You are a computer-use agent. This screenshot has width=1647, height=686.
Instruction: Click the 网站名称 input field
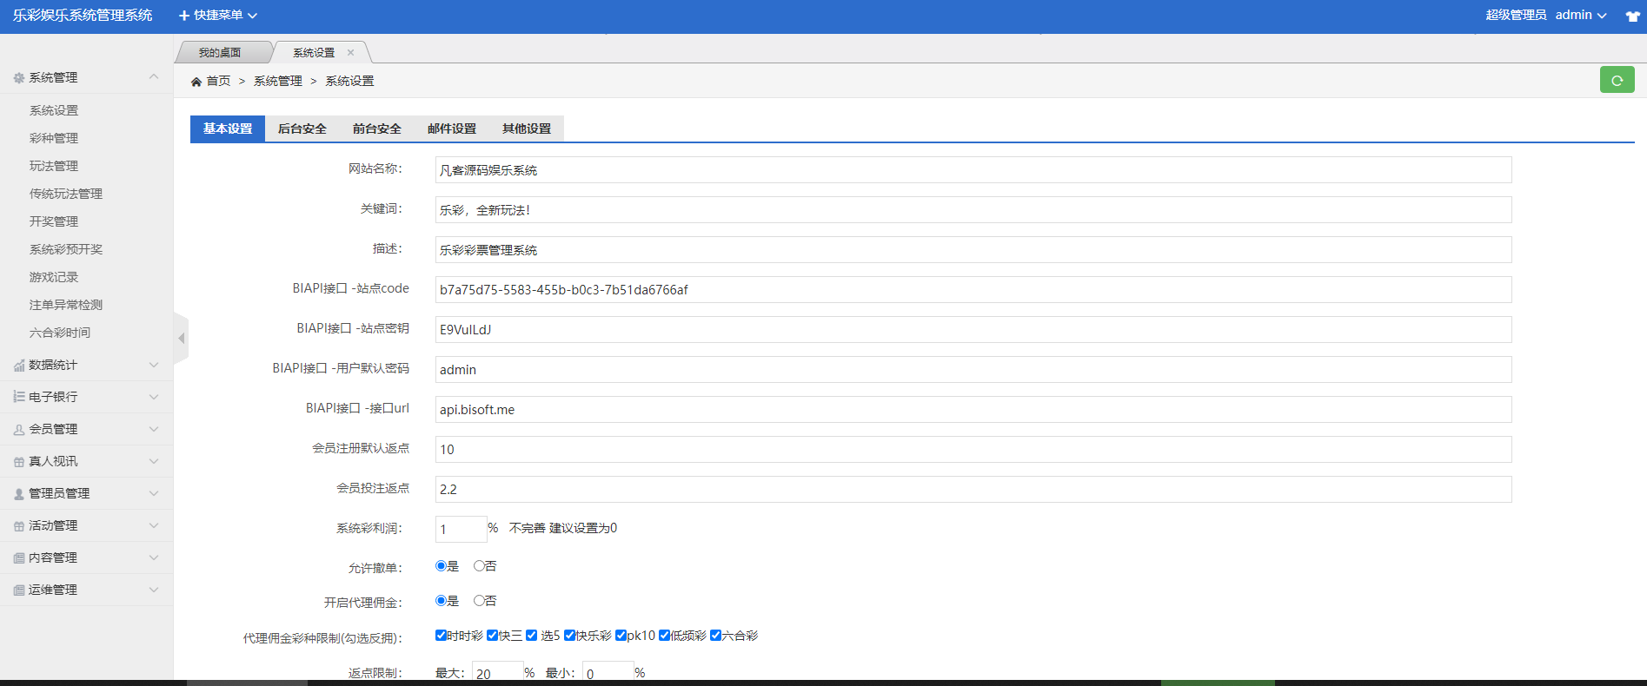coord(973,170)
